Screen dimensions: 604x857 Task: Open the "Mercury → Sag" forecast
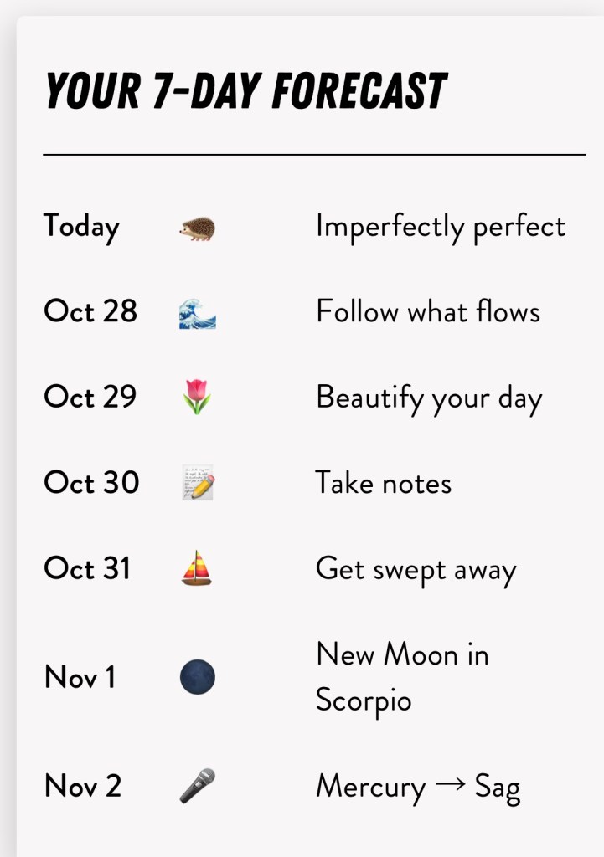click(418, 787)
